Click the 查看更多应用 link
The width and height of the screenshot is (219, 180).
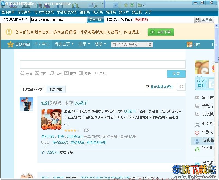(x=96, y=142)
